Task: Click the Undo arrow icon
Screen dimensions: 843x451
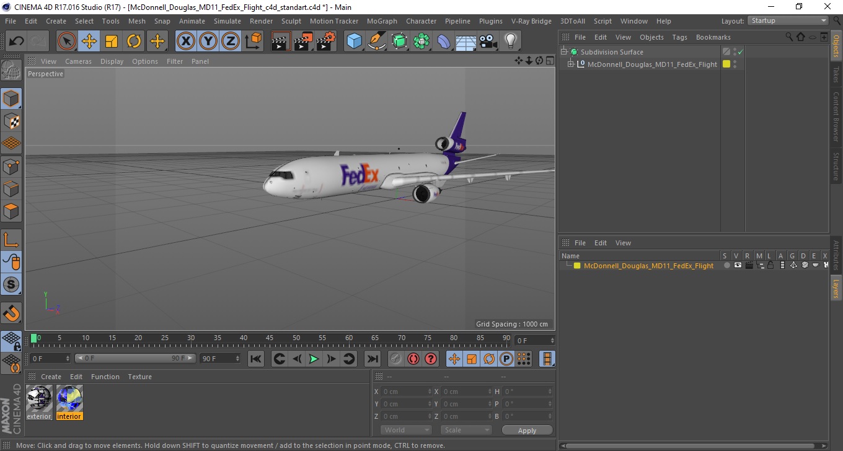Action: [16, 42]
